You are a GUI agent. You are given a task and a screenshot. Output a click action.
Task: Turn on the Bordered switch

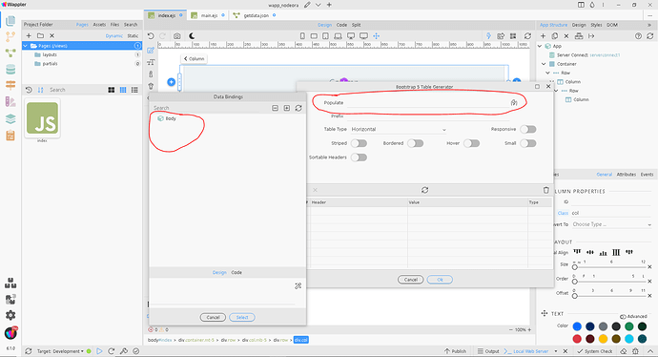[415, 143]
